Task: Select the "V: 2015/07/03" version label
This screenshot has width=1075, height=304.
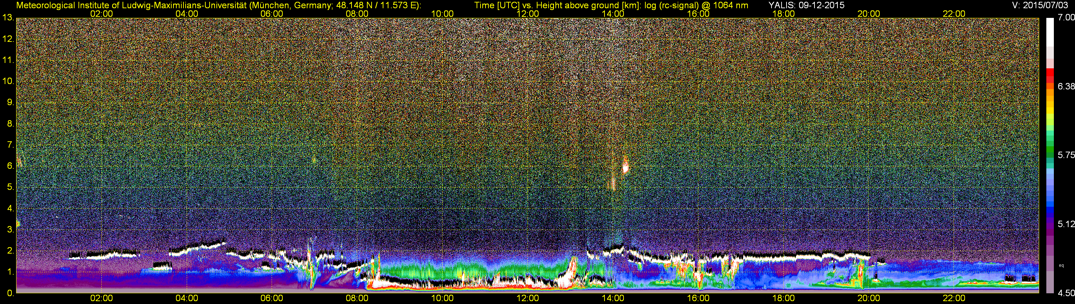Action: 1039,5
